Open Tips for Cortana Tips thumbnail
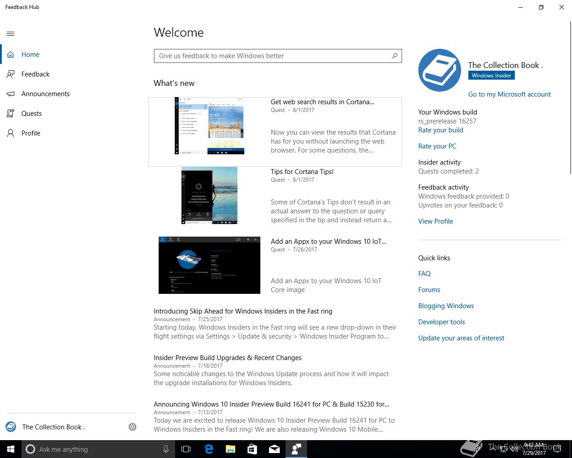This screenshot has height=458, width=572. 210,195
